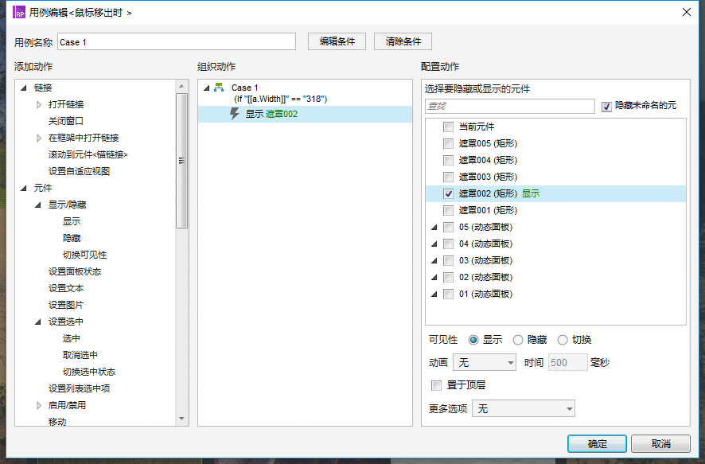The height and width of the screenshot is (464, 705).
Task: Expand the 04 (动态面板) tree arrow
Action: (x=434, y=244)
